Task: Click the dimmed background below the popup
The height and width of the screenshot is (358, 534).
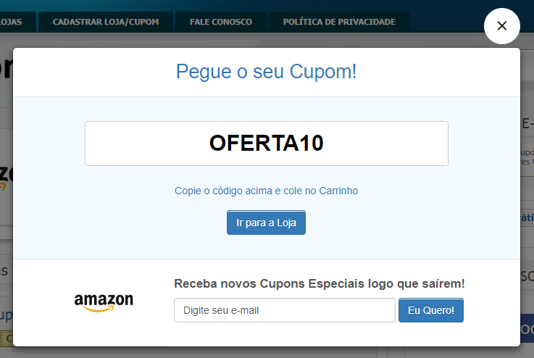Action: click(267, 352)
